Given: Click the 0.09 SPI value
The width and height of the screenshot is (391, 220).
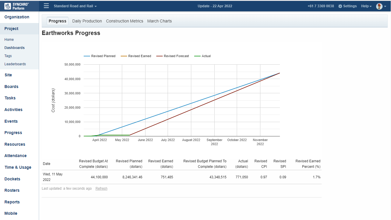Looking at the screenshot, I should coord(283,177).
